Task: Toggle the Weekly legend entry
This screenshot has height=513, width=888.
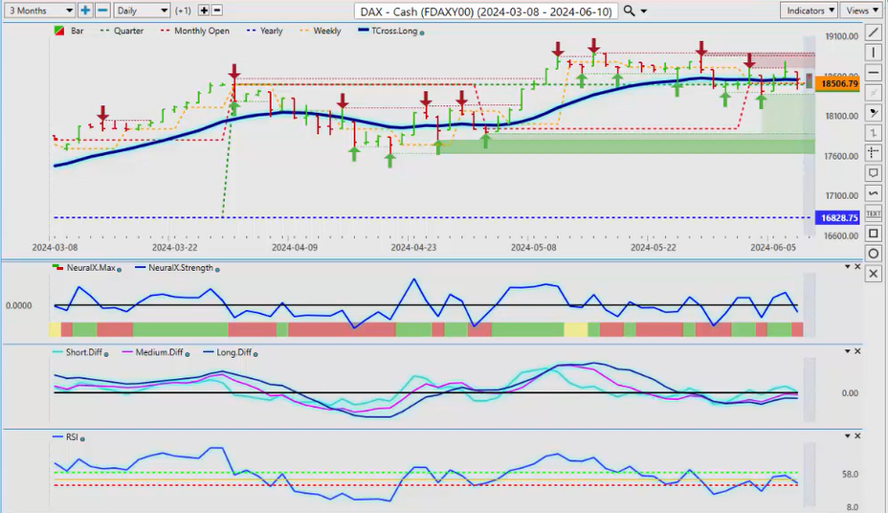Action: point(321,31)
